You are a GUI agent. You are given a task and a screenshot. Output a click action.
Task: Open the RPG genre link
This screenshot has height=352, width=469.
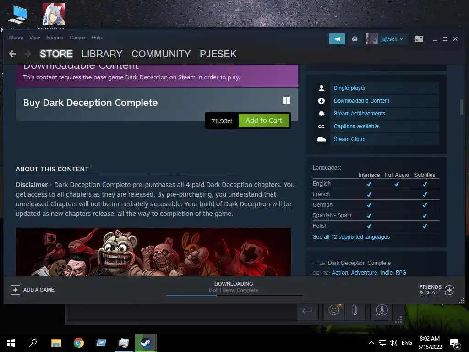[401, 273]
